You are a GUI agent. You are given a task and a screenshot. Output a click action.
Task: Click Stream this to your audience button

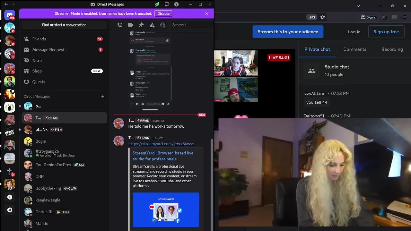click(288, 32)
